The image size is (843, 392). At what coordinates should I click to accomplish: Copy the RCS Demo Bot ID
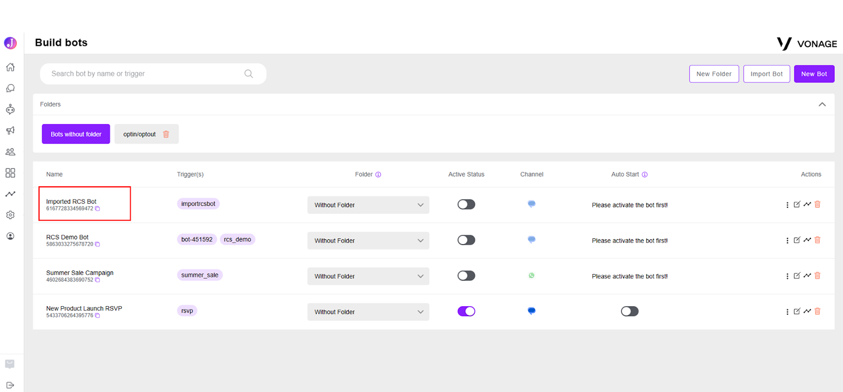tap(97, 244)
